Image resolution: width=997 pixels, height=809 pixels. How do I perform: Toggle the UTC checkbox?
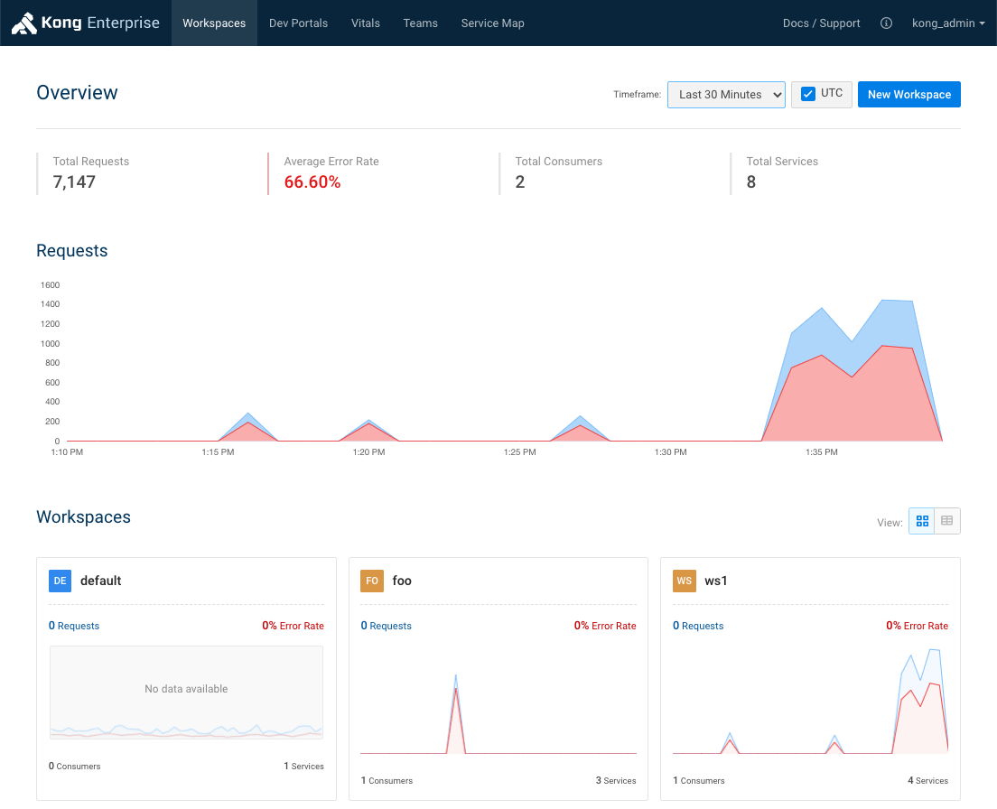[x=809, y=94]
